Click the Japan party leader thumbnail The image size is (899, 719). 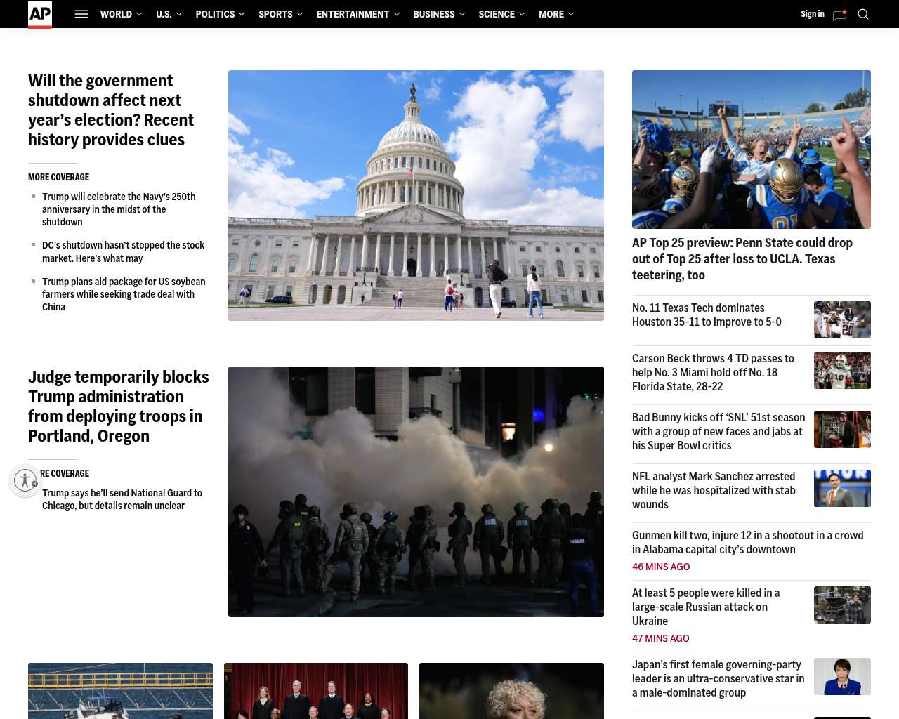[x=842, y=676]
